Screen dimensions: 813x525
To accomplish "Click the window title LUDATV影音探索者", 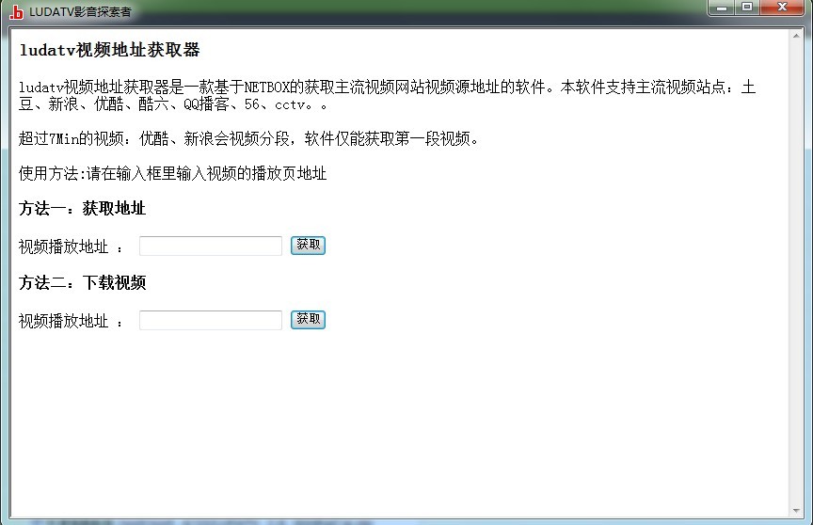I will 80,12.
